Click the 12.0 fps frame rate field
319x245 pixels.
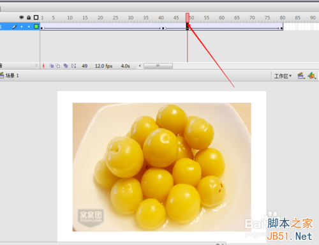point(103,66)
